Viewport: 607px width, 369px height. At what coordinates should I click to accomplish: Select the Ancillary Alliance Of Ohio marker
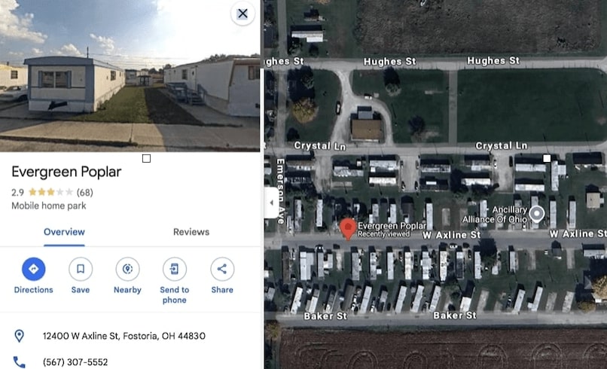click(536, 213)
